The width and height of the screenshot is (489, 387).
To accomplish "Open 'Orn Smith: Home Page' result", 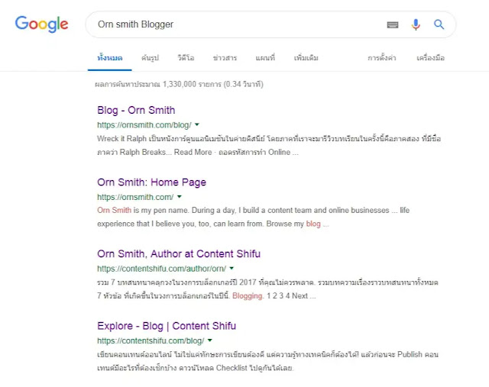I will [151, 182].
